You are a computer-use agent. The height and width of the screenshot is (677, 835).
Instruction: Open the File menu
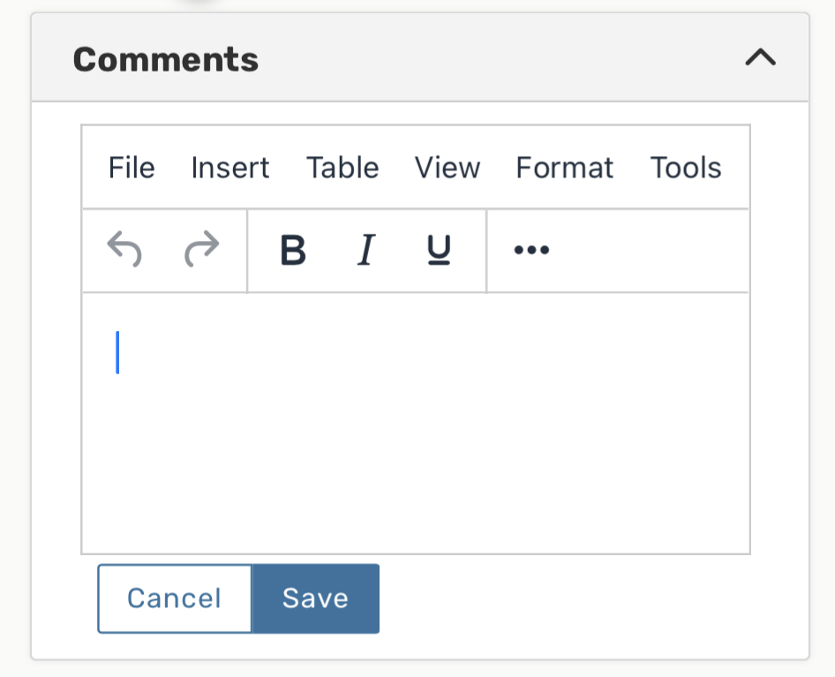coord(132,168)
